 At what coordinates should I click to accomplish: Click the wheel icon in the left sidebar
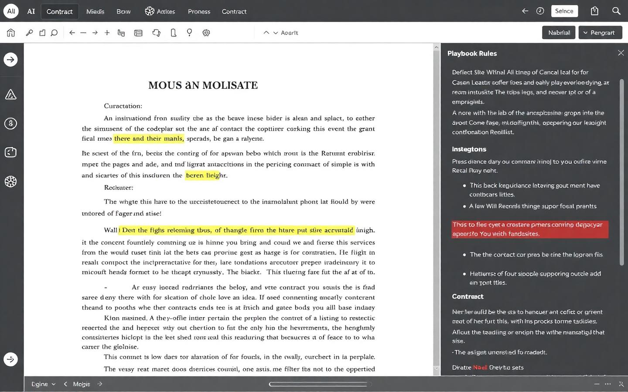pos(11,181)
